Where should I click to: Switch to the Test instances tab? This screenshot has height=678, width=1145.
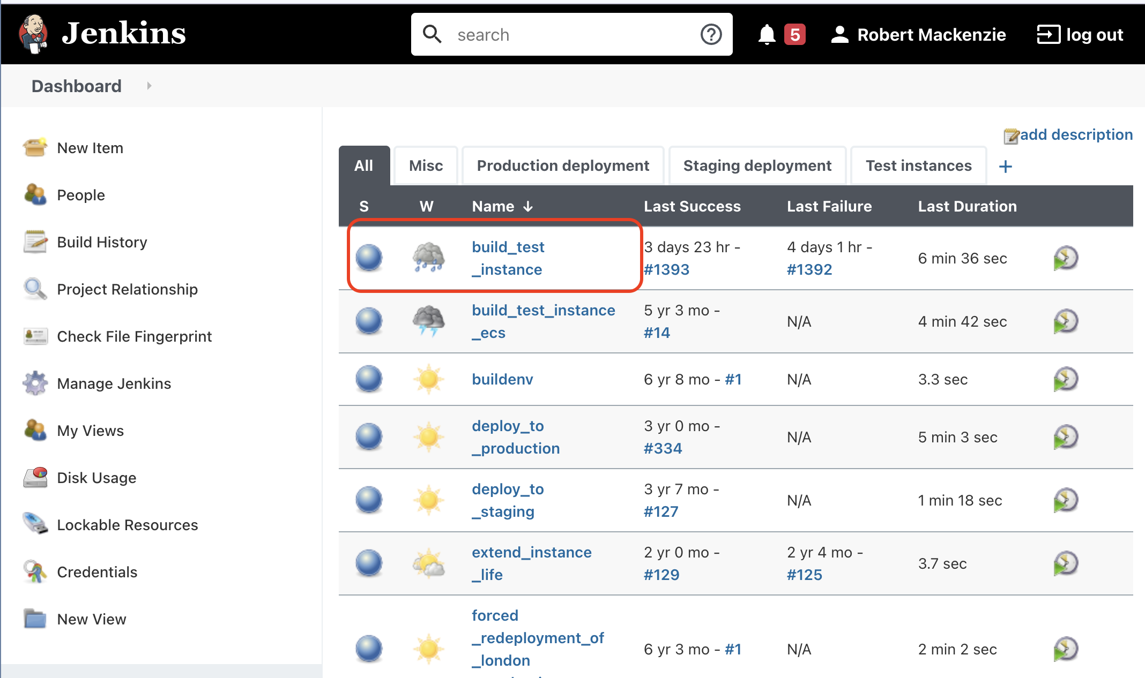[x=919, y=165]
